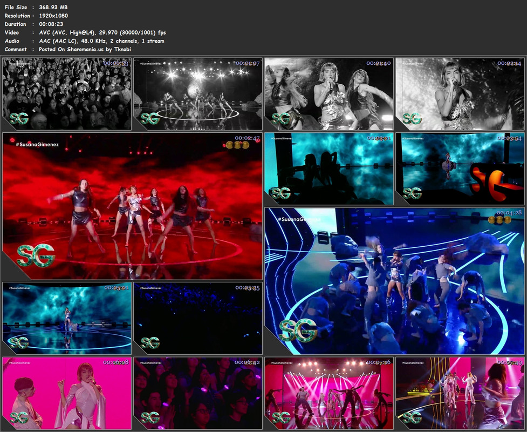This screenshot has width=527, height=432.
Task: Click the SG logo in red thumbnail
Action: click(36, 255)
